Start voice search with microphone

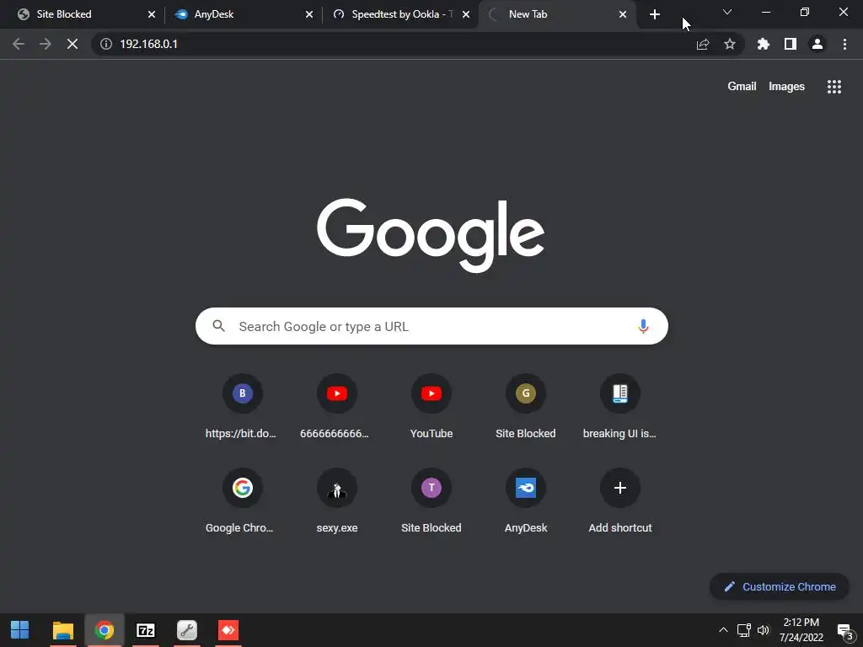click(643, 326)
